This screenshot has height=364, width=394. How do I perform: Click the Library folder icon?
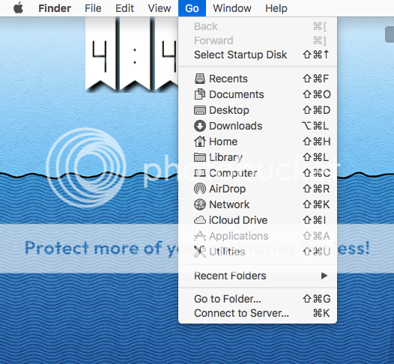[x=200, y=157]
